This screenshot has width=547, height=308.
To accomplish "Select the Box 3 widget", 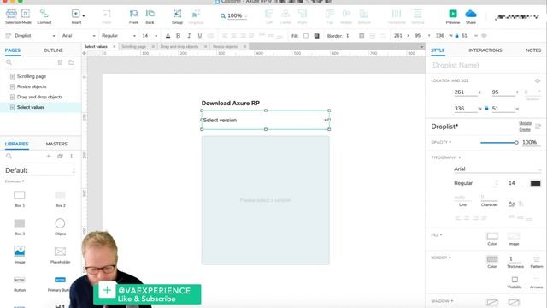I will coord(20,227).
